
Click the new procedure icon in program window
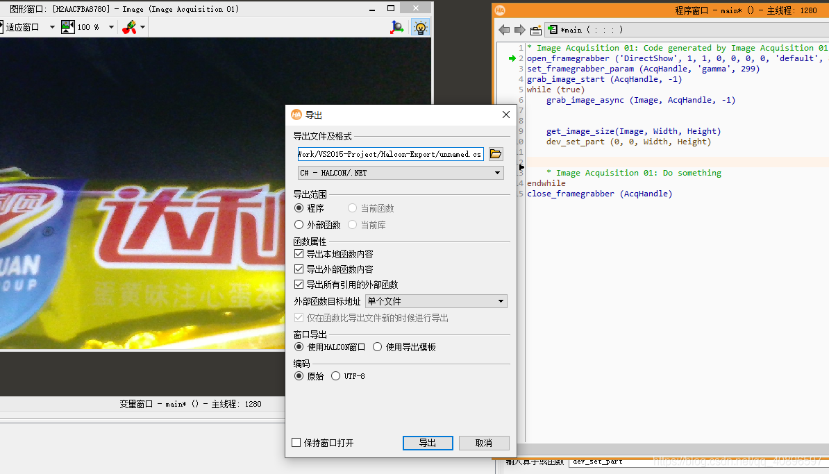(535, 30)
